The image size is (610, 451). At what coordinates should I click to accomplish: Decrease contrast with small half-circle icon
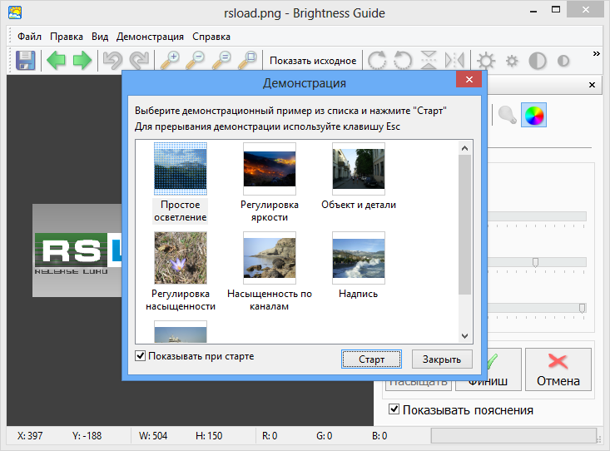pos(563,61)
